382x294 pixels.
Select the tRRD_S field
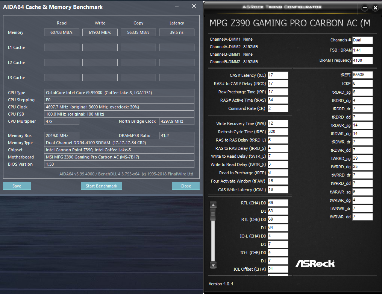coord(278,148)
